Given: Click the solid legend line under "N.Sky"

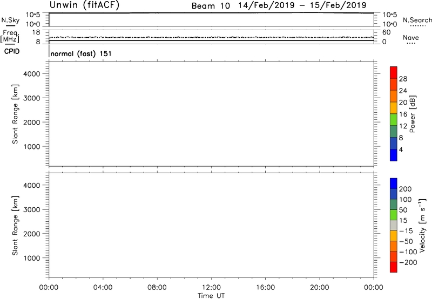Looking at the screenshot, I should 10,26.
